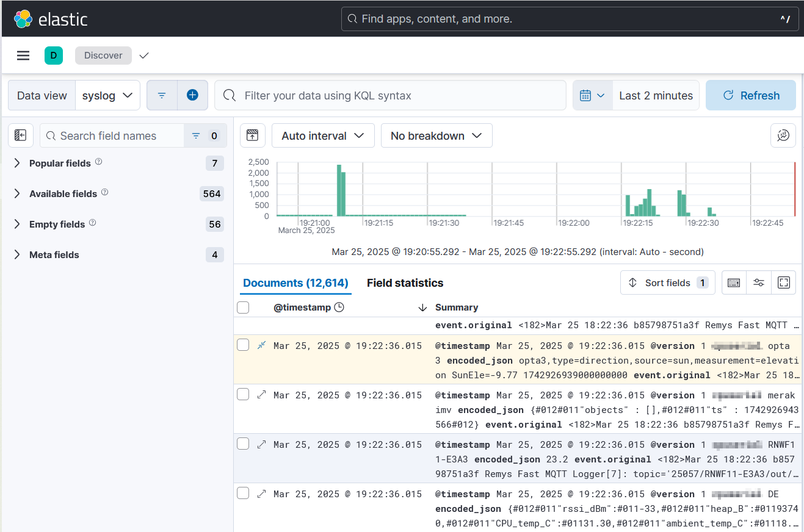
Task: Open the filter options menu icon
Action: 162,95
